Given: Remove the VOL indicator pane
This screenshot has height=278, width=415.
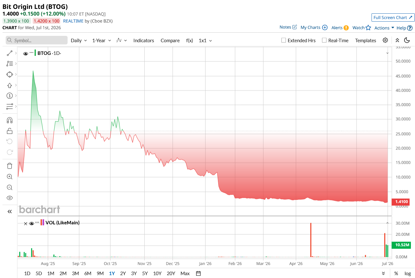Looking at the screenshot, I should [25, 223].
